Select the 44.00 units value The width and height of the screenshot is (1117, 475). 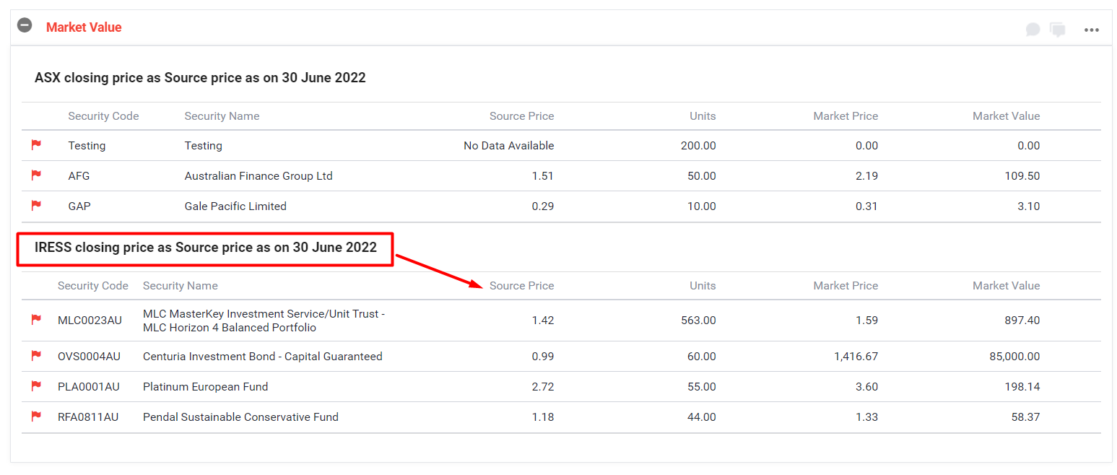(x=701, y=417)
